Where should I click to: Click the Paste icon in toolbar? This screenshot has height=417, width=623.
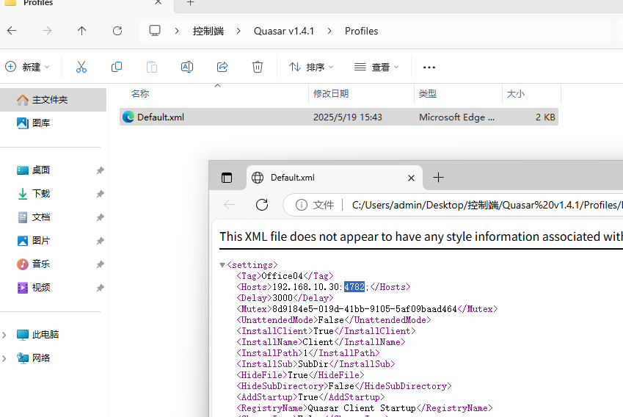(x=152, y=67)
